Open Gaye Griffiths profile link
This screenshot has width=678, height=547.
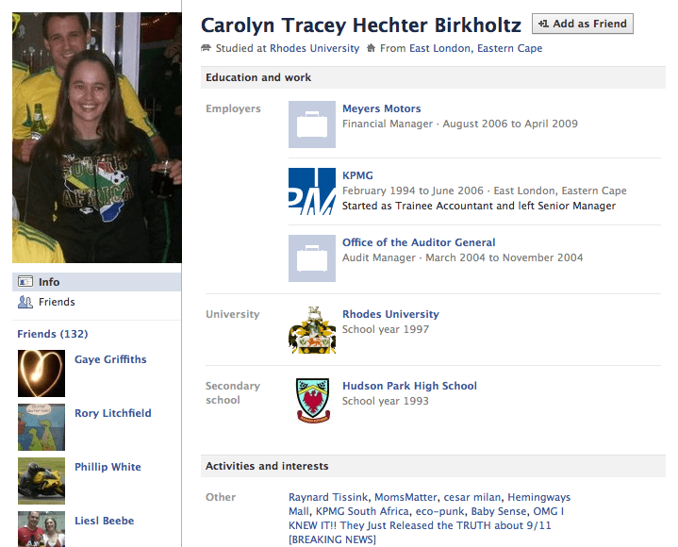(110, 359)
